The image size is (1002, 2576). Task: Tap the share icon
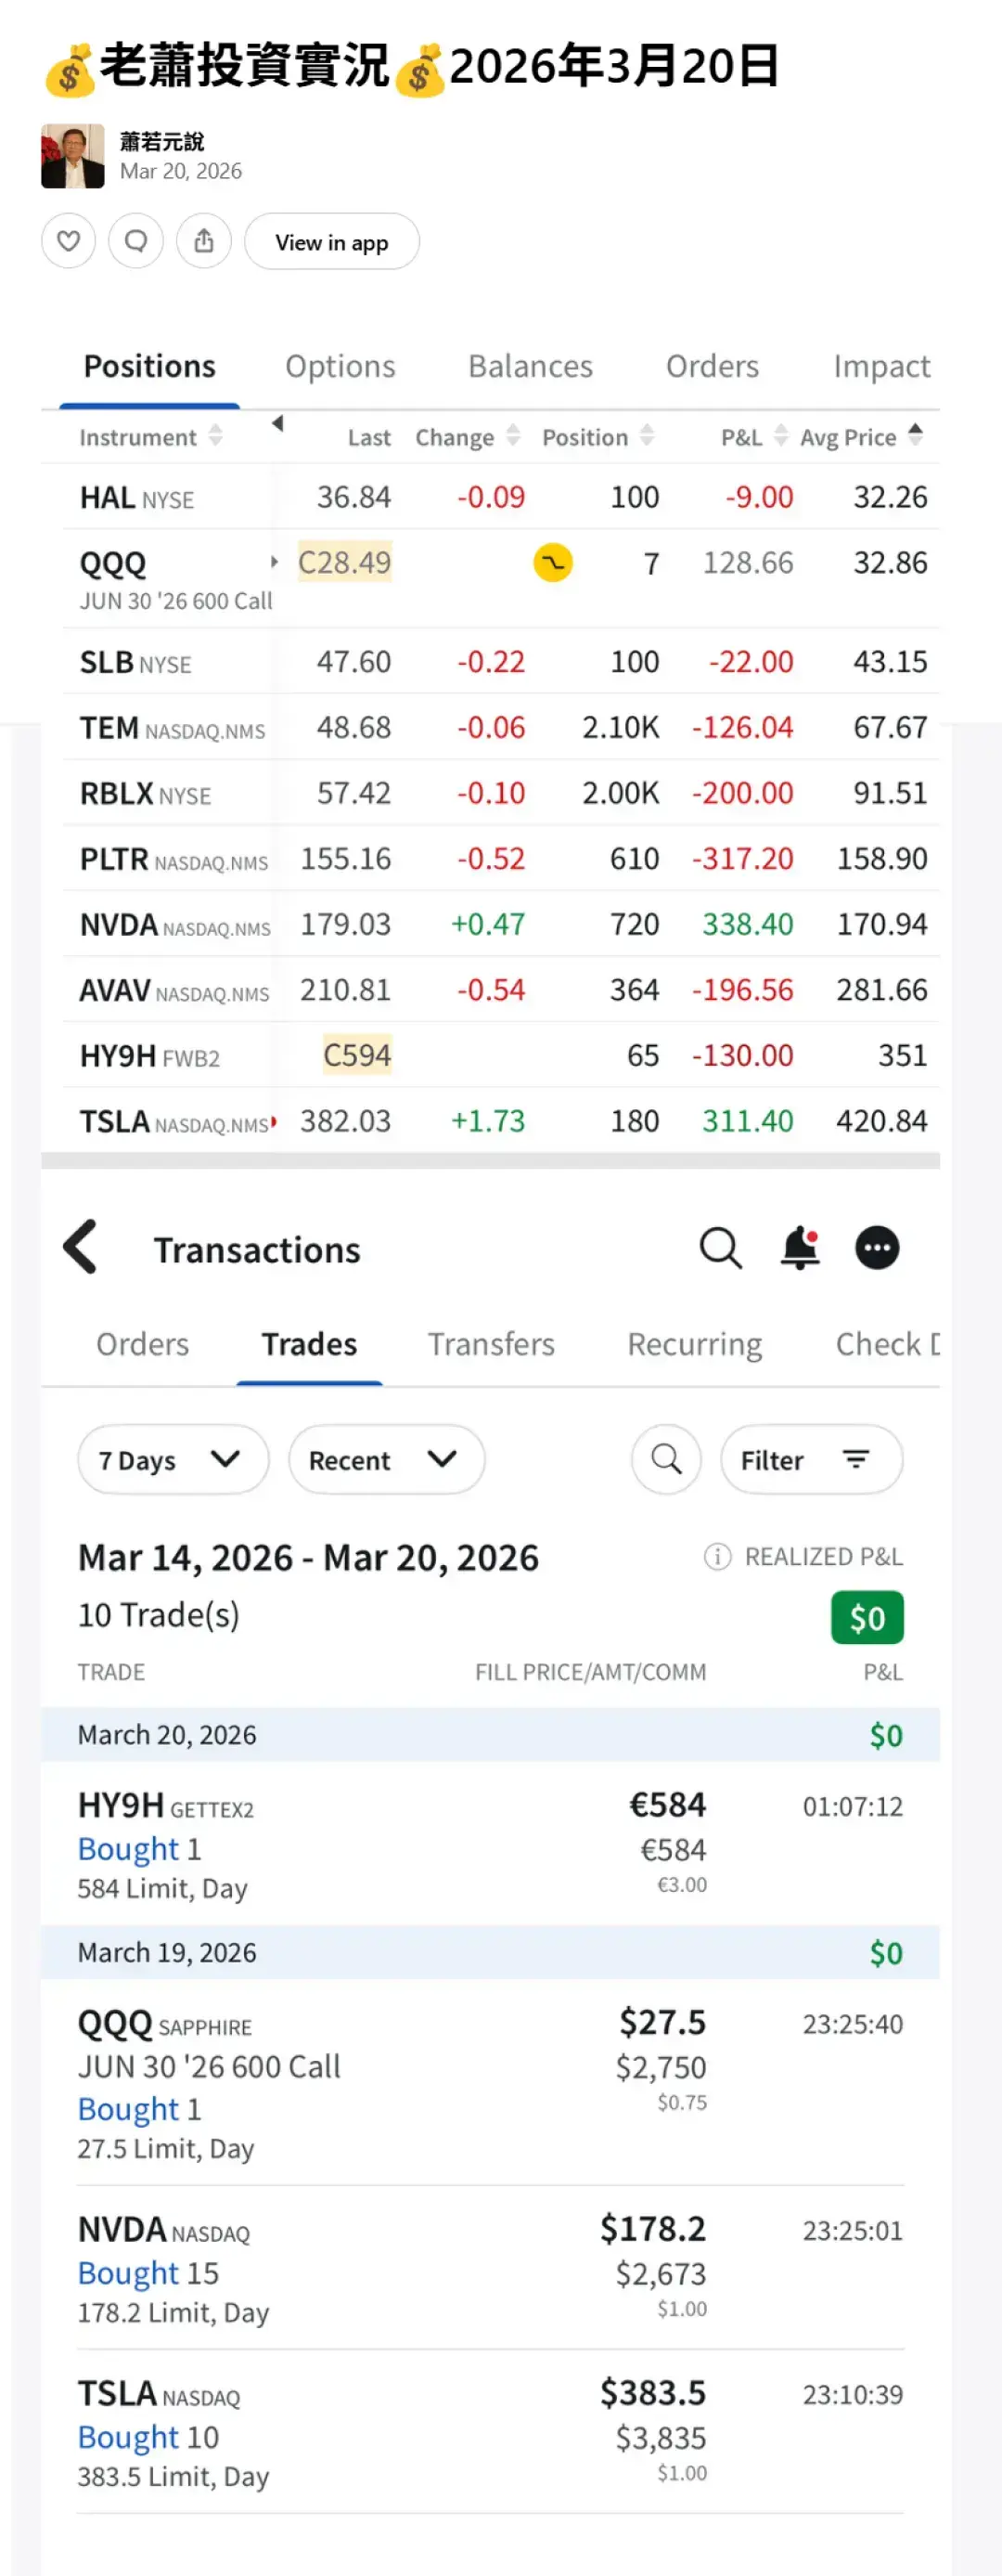coord(204,241)
